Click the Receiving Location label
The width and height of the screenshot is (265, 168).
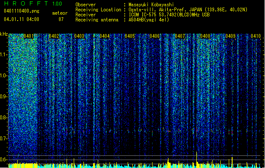click(98, 10)
